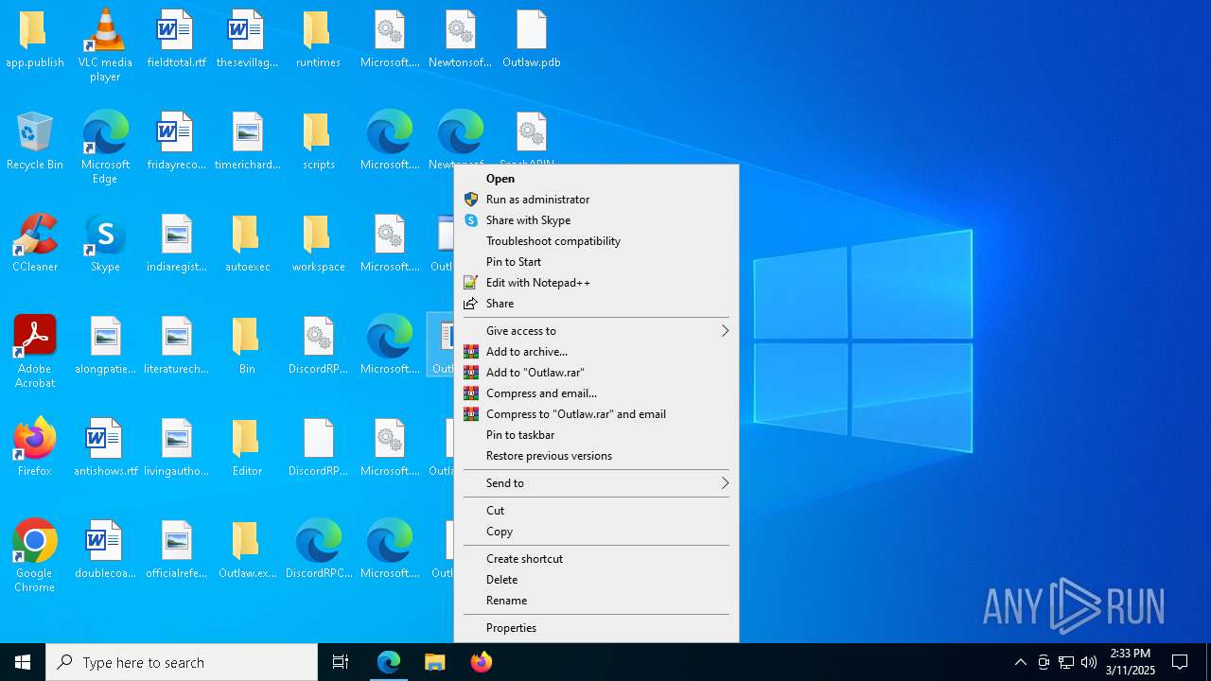Select the Microsoft Edge desktop shortcut
Screen dimensions: 1211x681
[x=105, y=132]
